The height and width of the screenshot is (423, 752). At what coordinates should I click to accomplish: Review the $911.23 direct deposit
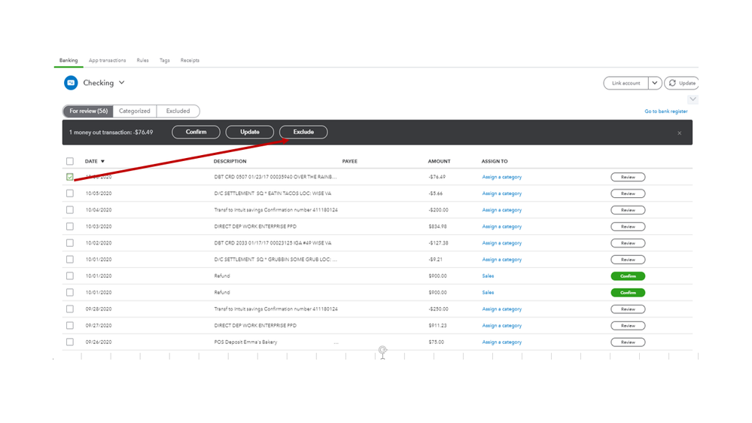coord(628,326)
